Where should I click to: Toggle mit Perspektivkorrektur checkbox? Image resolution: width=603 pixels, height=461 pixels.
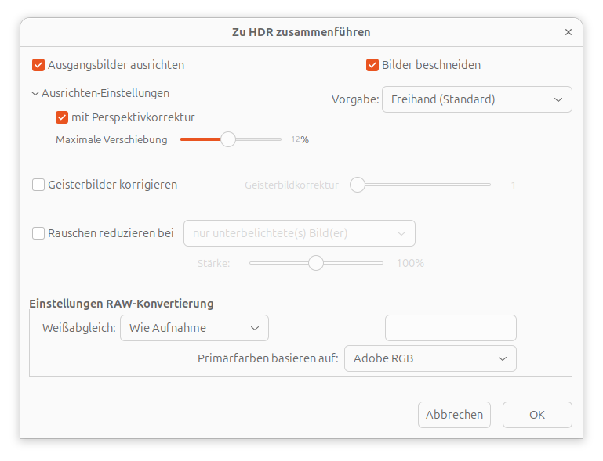click(62, 117)
